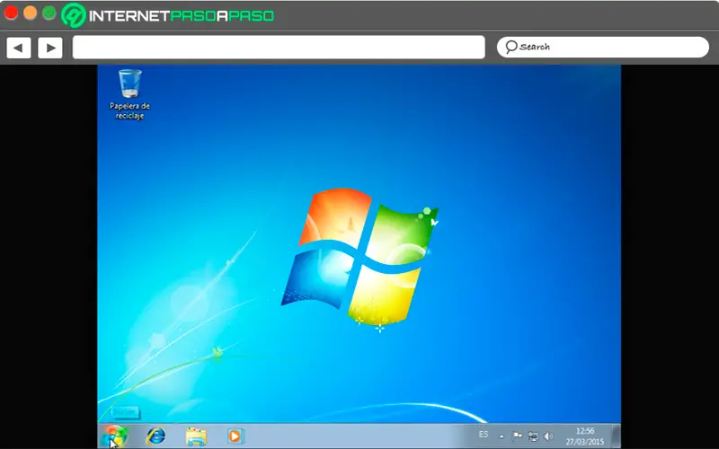719x449 pixels.
Task: Click the red close window dot
Action: pos(11,13)
